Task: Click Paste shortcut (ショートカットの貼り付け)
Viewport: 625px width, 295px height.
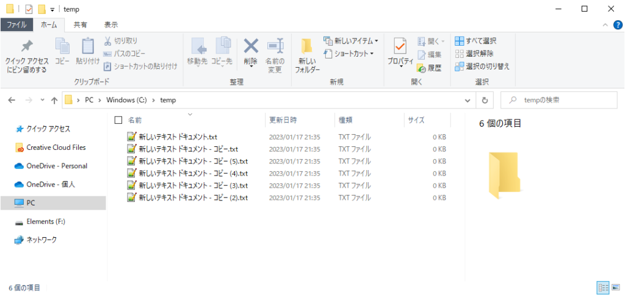Action: pos(140,66)
